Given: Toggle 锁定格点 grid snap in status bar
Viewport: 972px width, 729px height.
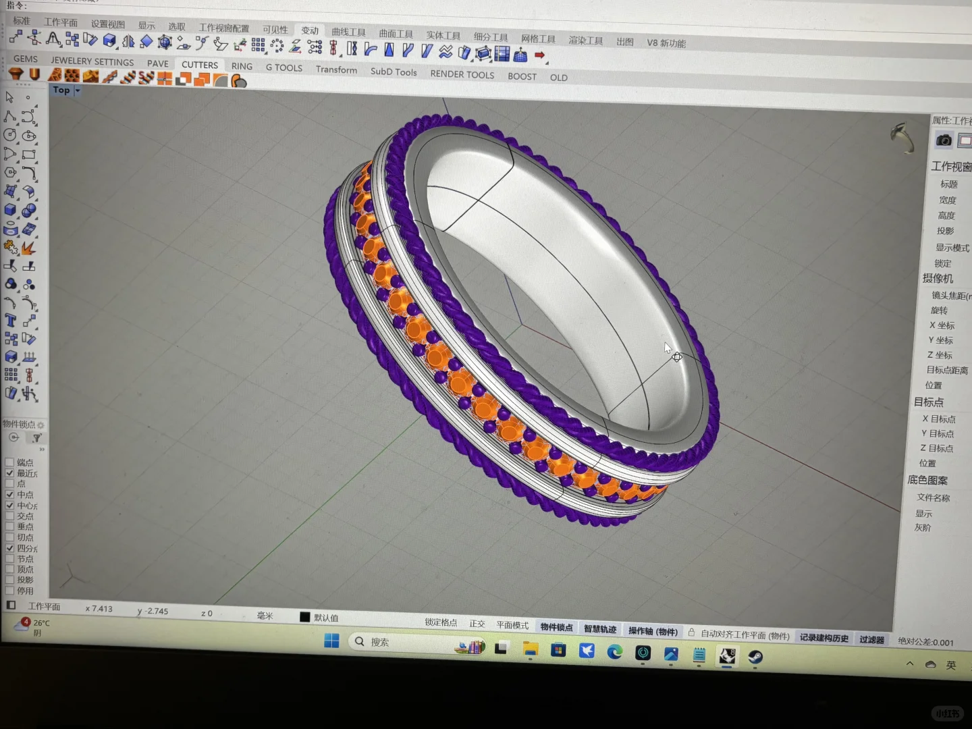Looking at the screenshot, I should [441, 622].
